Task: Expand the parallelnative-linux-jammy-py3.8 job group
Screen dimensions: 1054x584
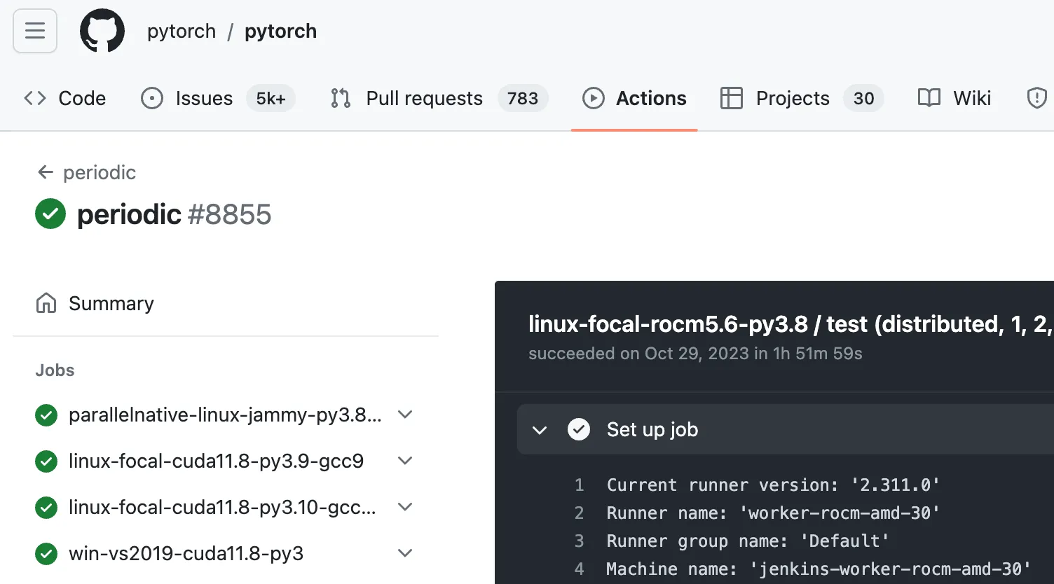Action: (x=405, y=415)
